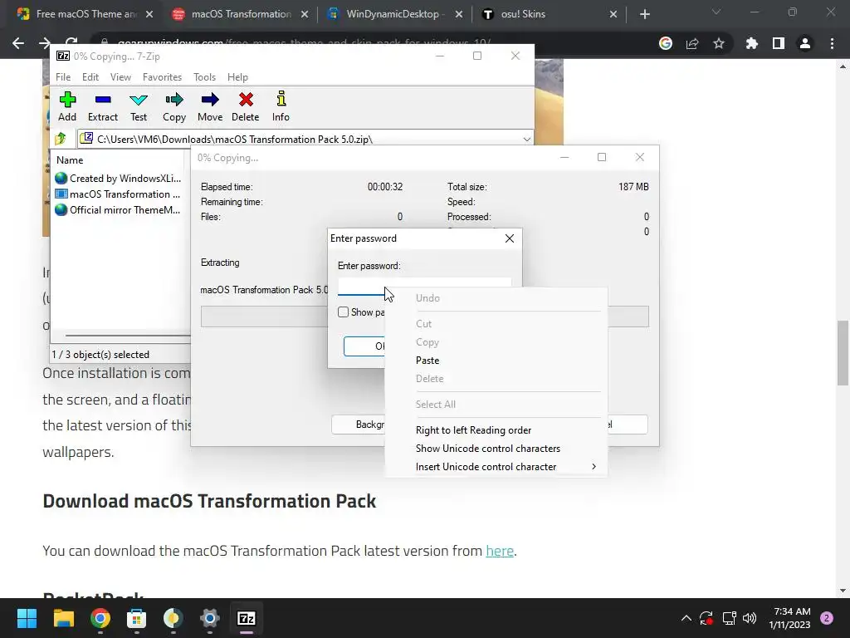The width and height of the screenshot is (850, 638).
Task: Click the volume icon in the system tray
Action: [x=750, y=618]
